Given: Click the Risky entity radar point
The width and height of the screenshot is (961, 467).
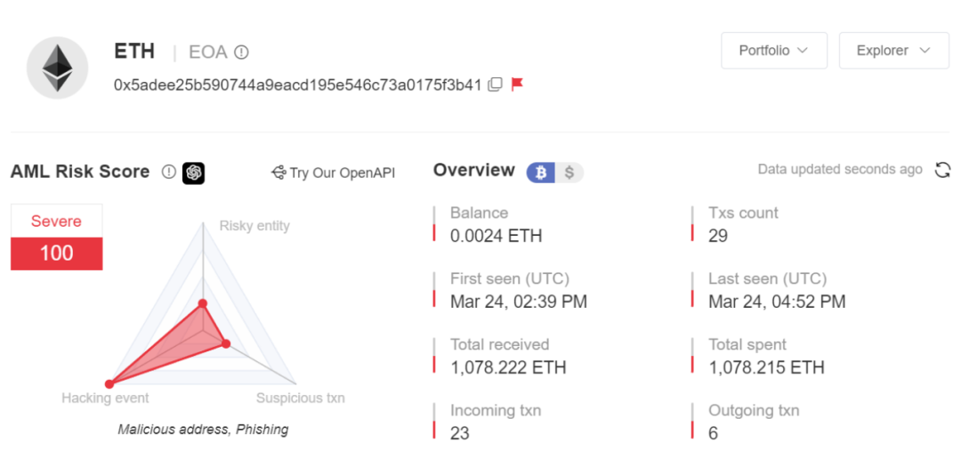Looking at the screenshot, I should [x=202, y=303].
